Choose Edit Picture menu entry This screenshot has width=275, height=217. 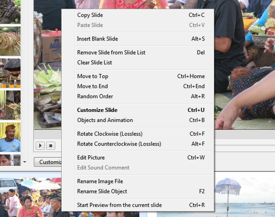91,158
